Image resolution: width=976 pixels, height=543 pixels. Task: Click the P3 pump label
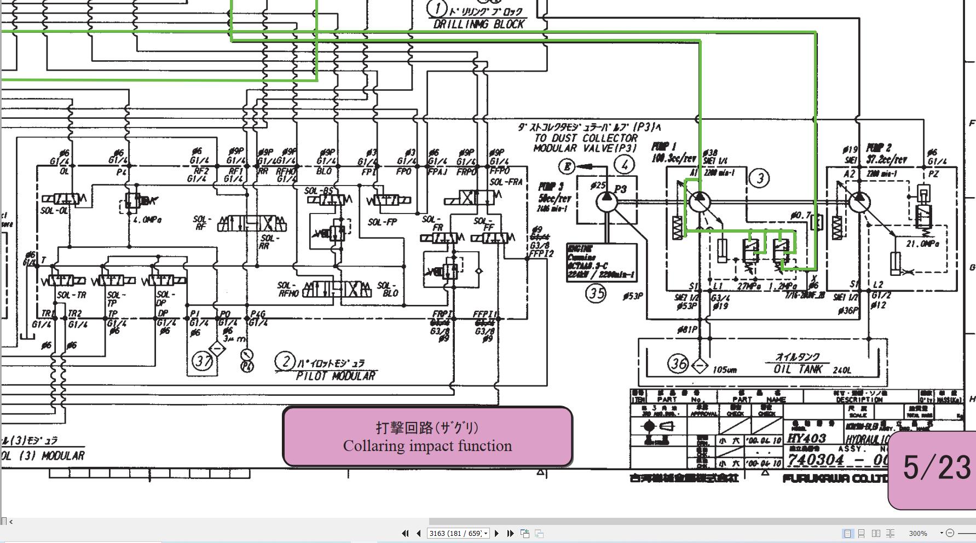click(620, 189)
